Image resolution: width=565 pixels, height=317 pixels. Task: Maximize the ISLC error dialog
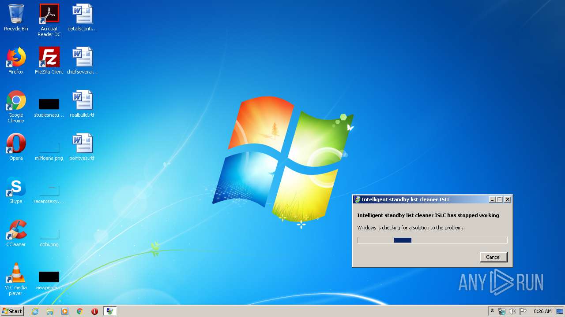[x=500, y=199]
